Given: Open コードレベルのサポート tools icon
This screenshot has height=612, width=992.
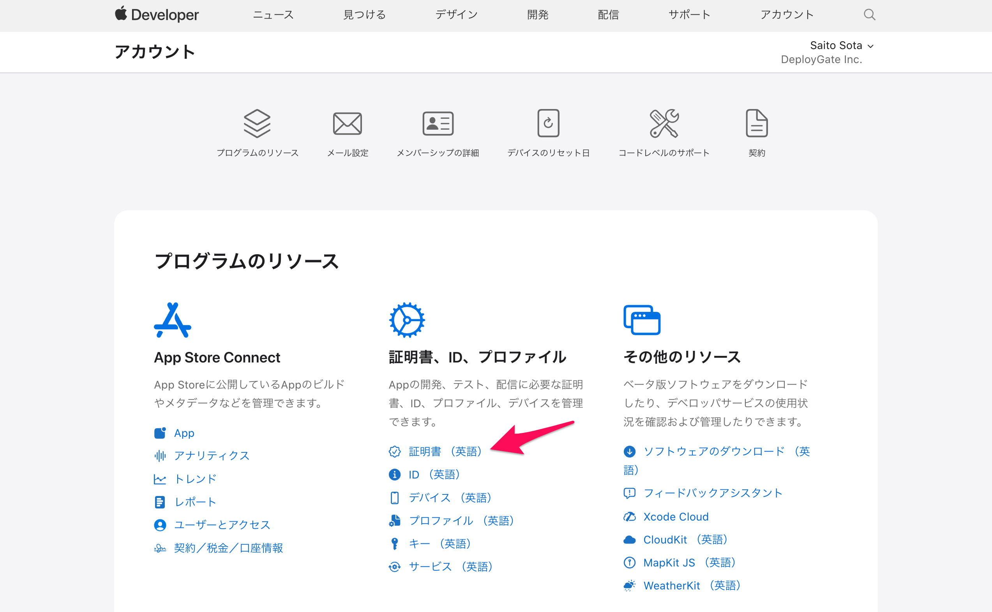Looking at the screenshot, I should click(664, 123).
